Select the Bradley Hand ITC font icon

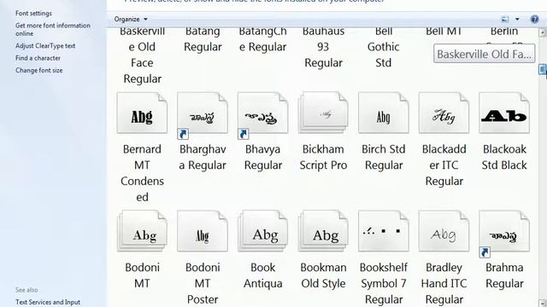pos(444,231)
